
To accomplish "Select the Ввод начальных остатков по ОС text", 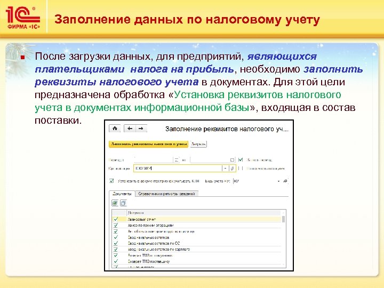I will pyautogui.click(x=154, y=243).
